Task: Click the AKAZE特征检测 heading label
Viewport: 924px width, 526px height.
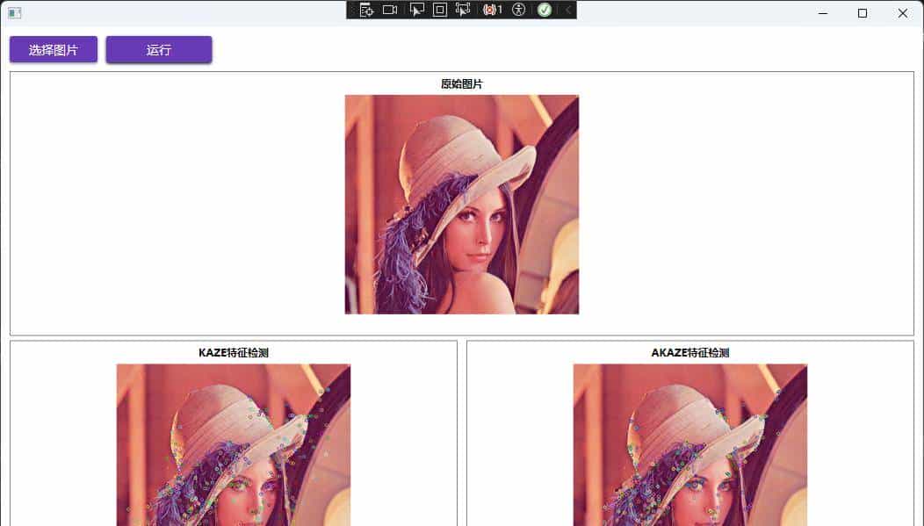Action: 689,353
